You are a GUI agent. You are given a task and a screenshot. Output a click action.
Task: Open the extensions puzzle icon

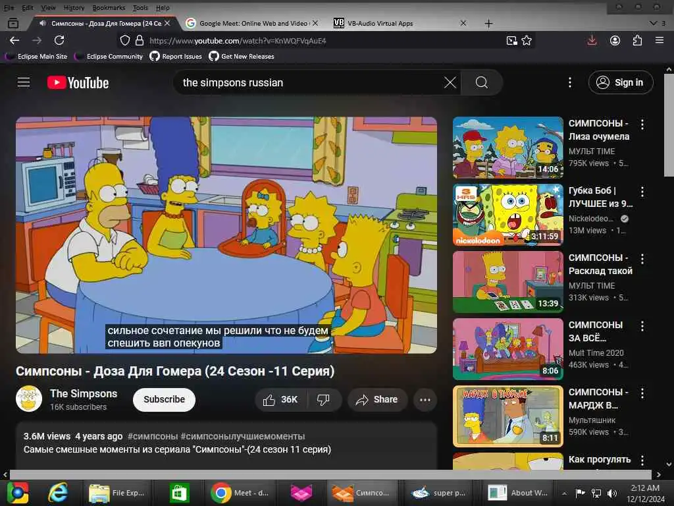[637, 40]
